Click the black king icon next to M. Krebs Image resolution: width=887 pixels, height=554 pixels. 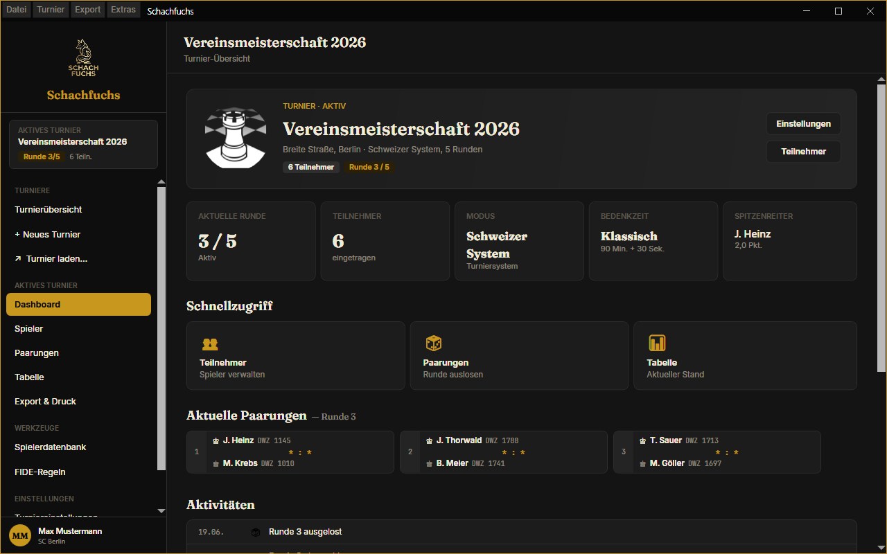coord(216,463)
